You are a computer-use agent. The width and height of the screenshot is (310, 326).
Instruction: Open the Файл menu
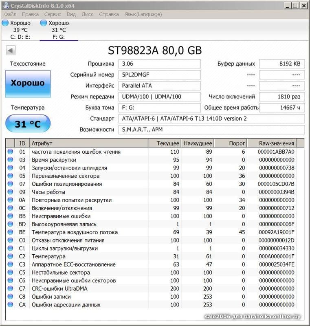click(x=10, y=14)
